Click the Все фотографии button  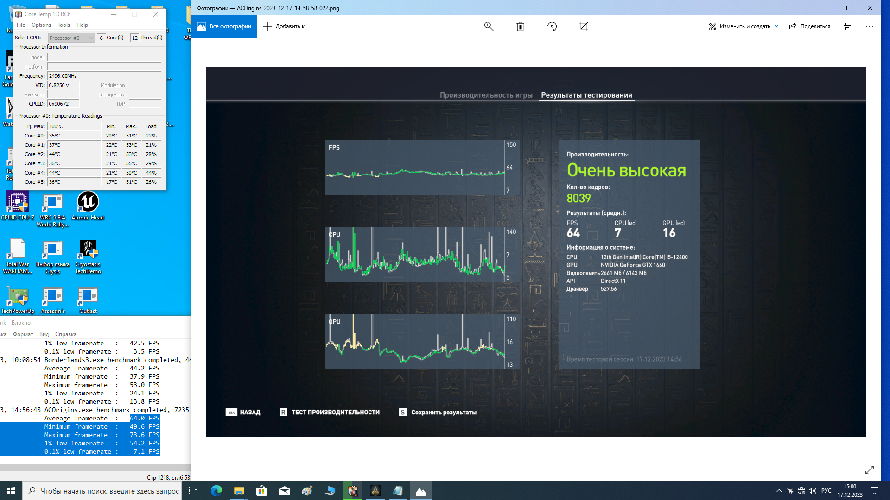[x=224, y=26]
